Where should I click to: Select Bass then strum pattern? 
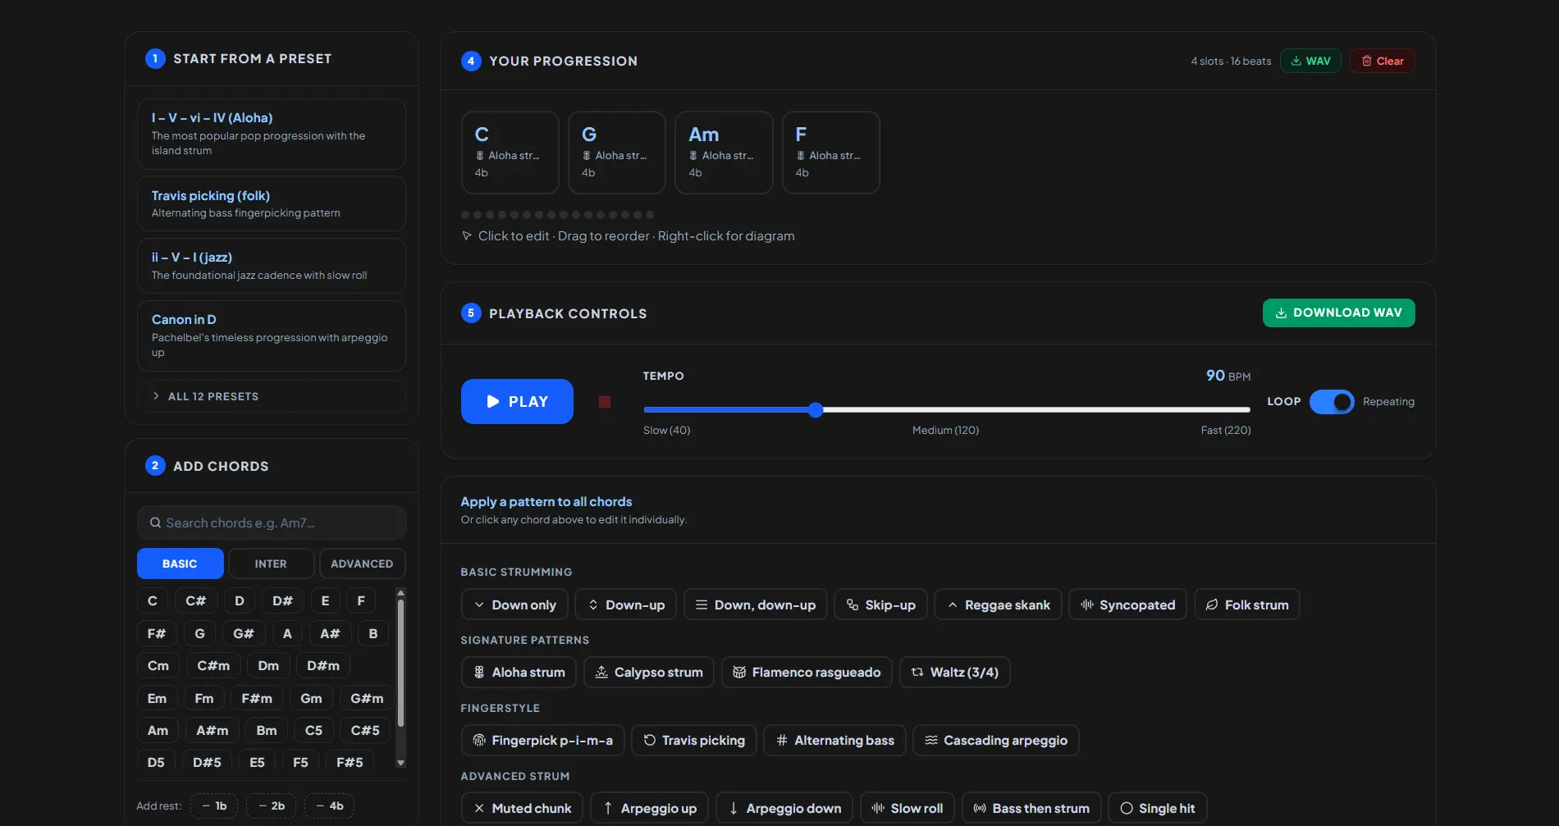(x=1031, y=809)
